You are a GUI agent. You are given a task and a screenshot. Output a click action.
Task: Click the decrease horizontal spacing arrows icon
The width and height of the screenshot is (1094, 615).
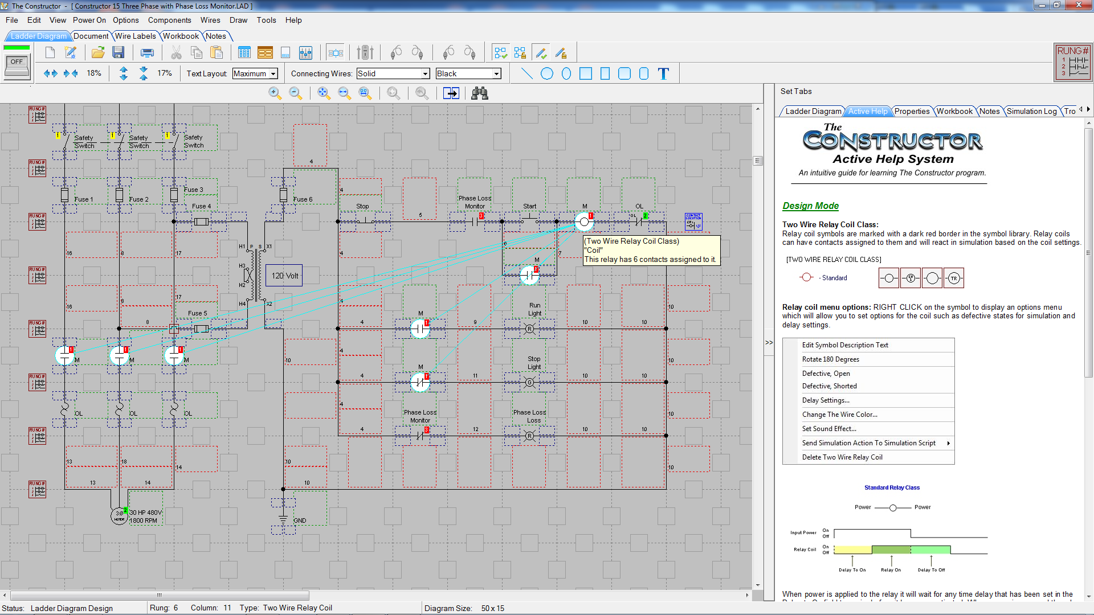71,73
